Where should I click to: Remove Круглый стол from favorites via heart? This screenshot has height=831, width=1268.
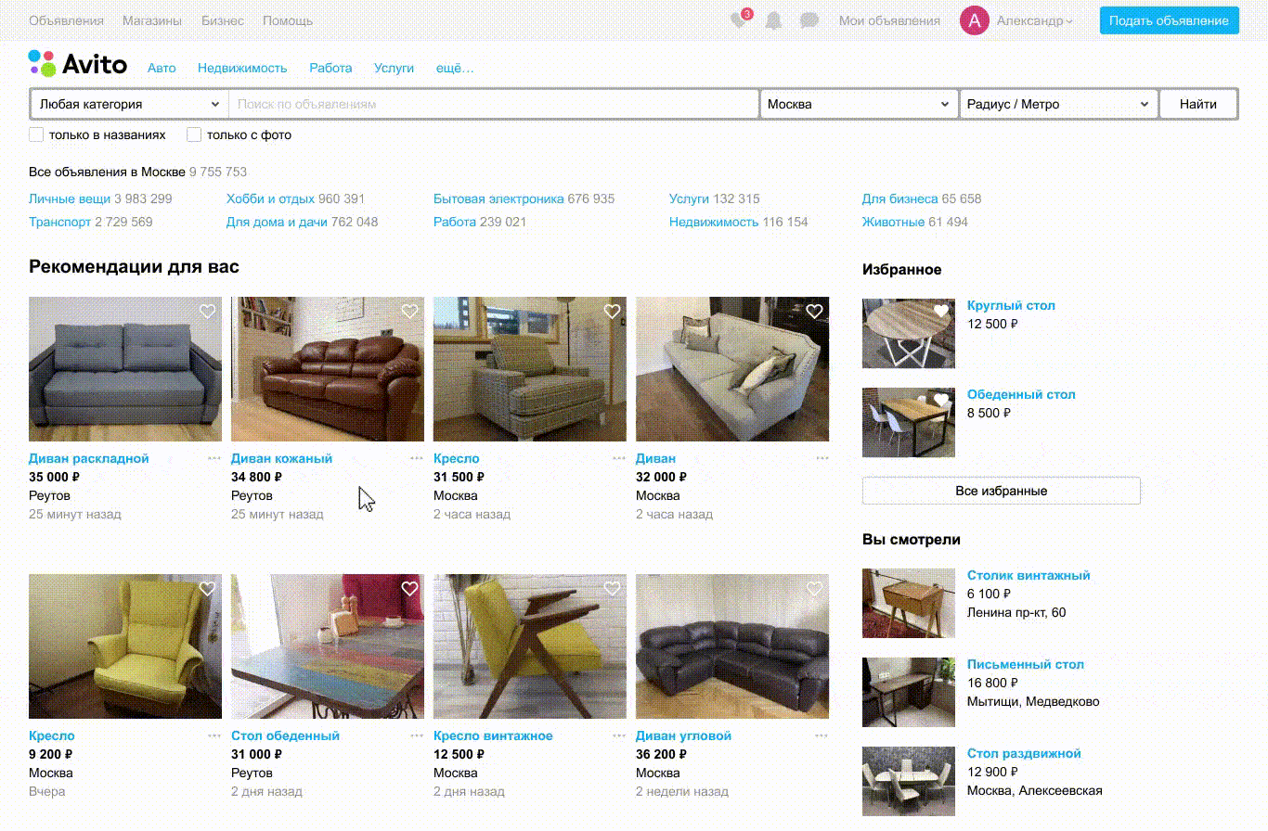(941, 311)
